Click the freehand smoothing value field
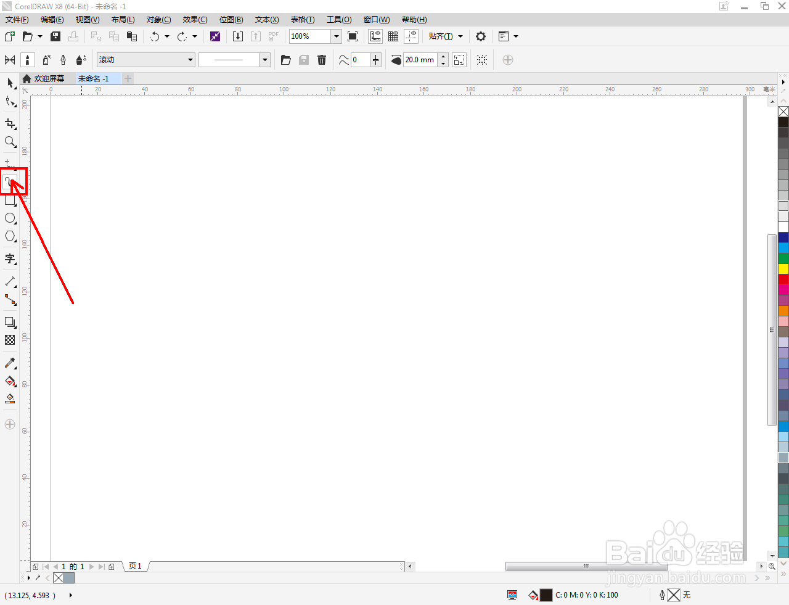The image size is (789, 605). tap(360, 60)
